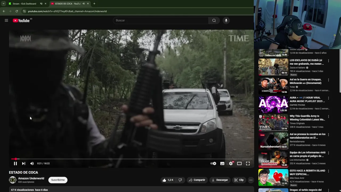Open options for procesa la cocaína video
The width and height of the screenshot is (341, 192).
[328, 135]
